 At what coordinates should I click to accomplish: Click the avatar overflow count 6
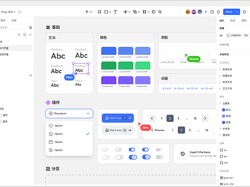(206, 12)
